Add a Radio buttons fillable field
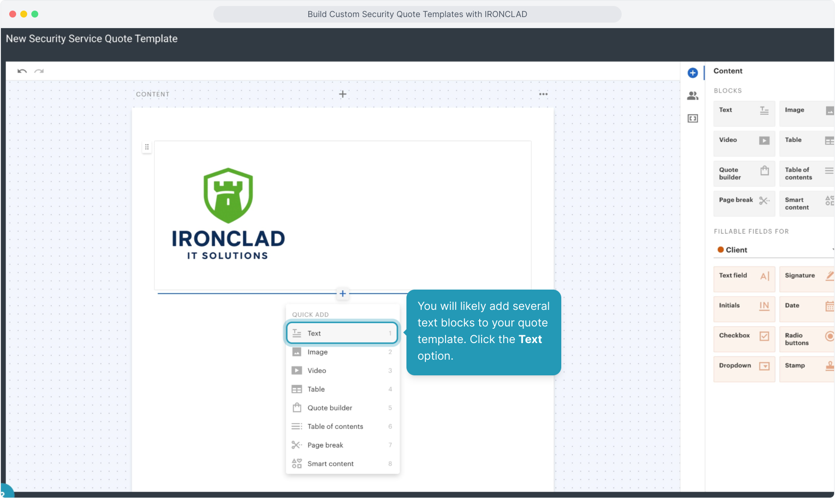The width and height of the screenshot is (835, 498). tap(806, 339)
